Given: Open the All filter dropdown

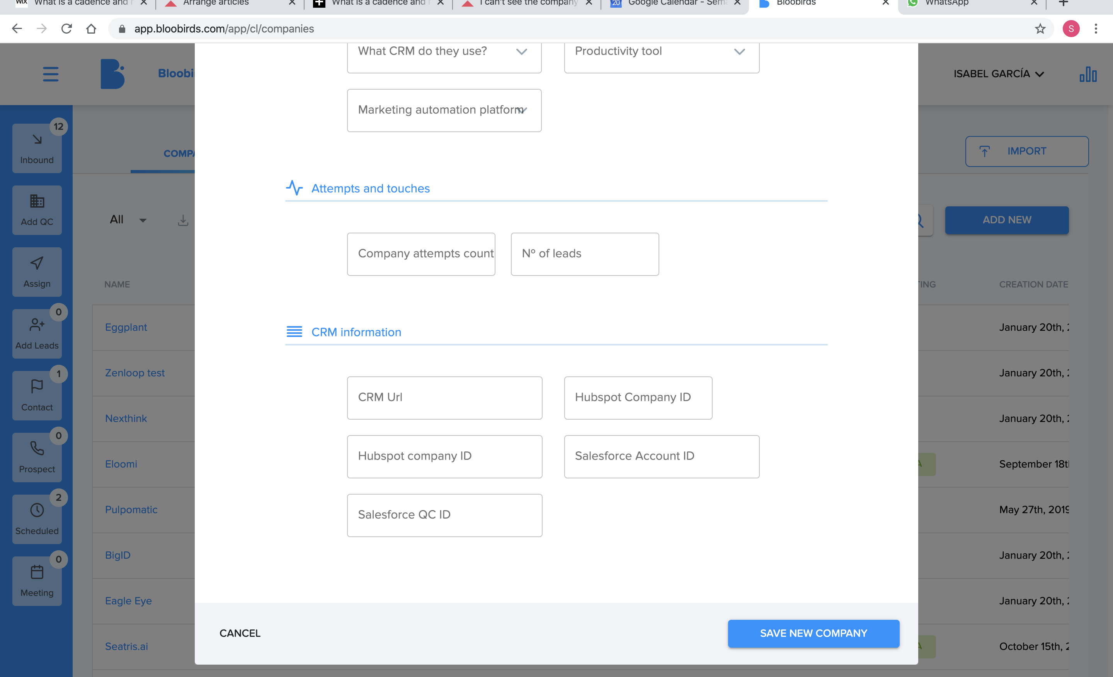Looking at the screenshot, I should pos(128,220).
